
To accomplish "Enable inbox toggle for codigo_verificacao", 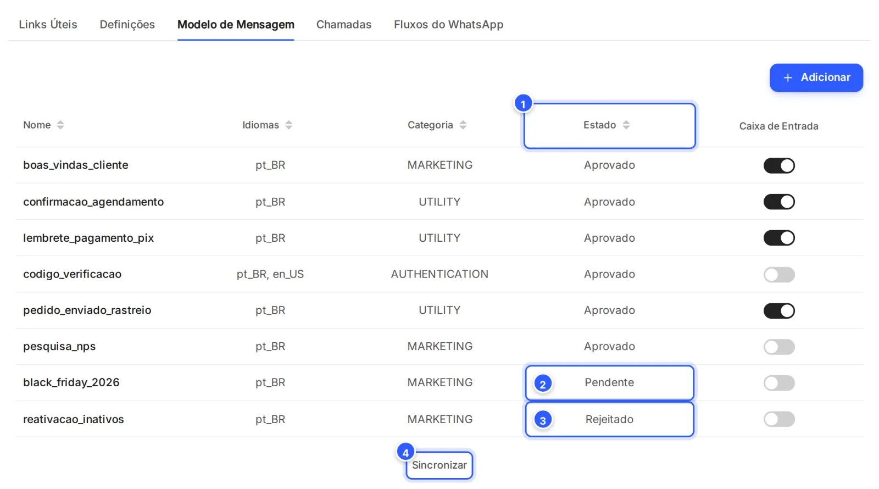I will tap(779, 274).
